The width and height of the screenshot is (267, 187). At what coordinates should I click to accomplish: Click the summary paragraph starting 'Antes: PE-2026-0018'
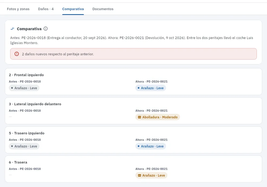point(132,40)
